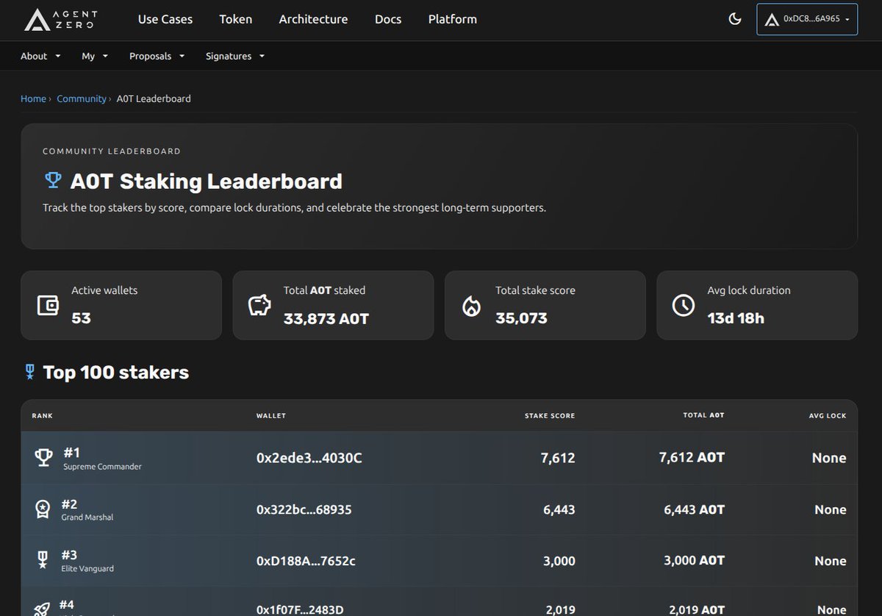Click the Top 100 stakers heading
This screenshot has height=616, width=882.
116,373
